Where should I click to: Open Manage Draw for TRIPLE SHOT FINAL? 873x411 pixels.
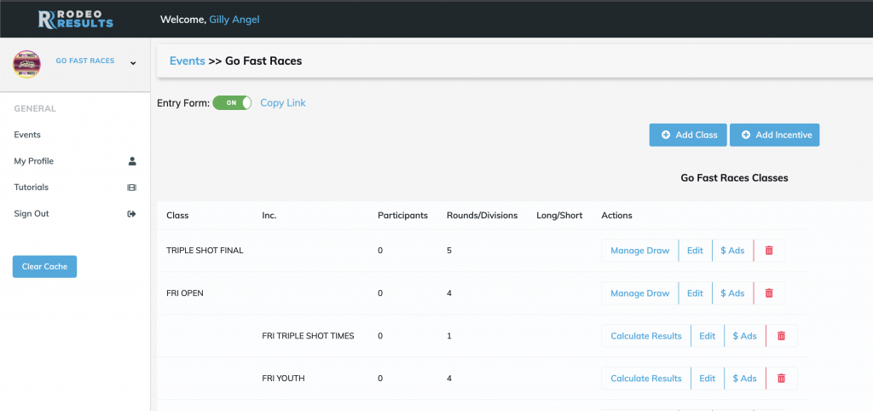(639, 251)
